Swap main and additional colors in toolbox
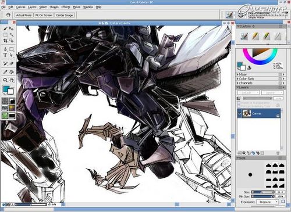The height and width of the screenshot is (212, 291). coord(5,95)
